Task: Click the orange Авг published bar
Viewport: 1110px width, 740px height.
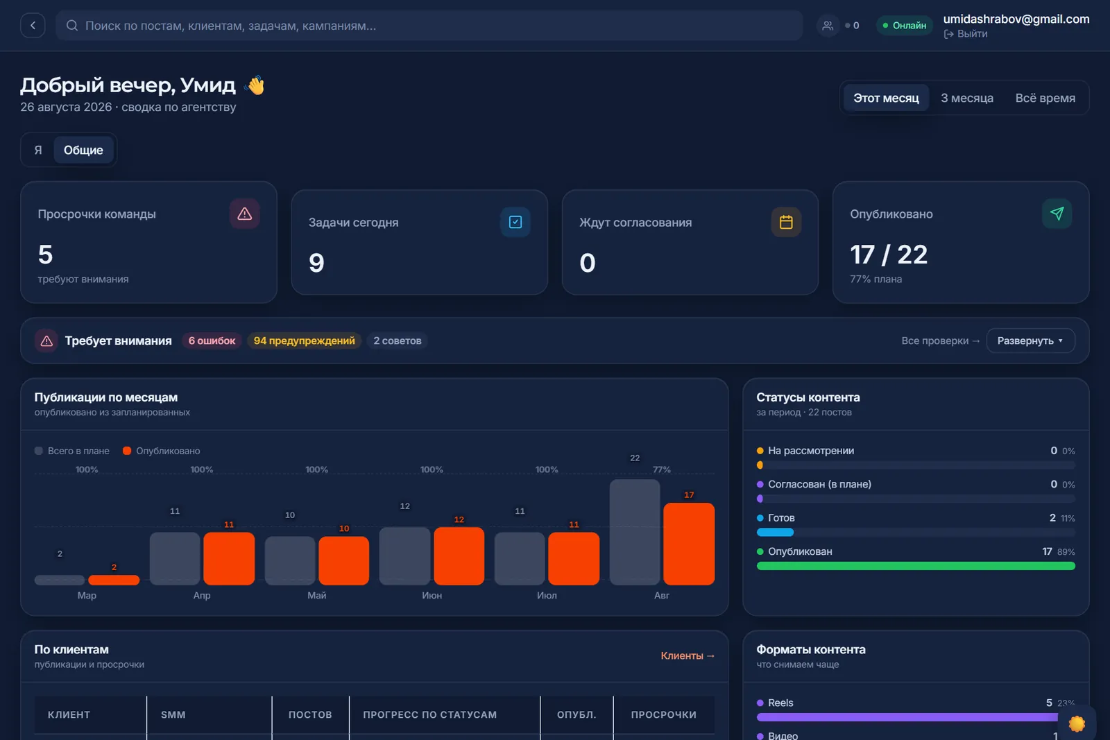Action: [689, 544]
